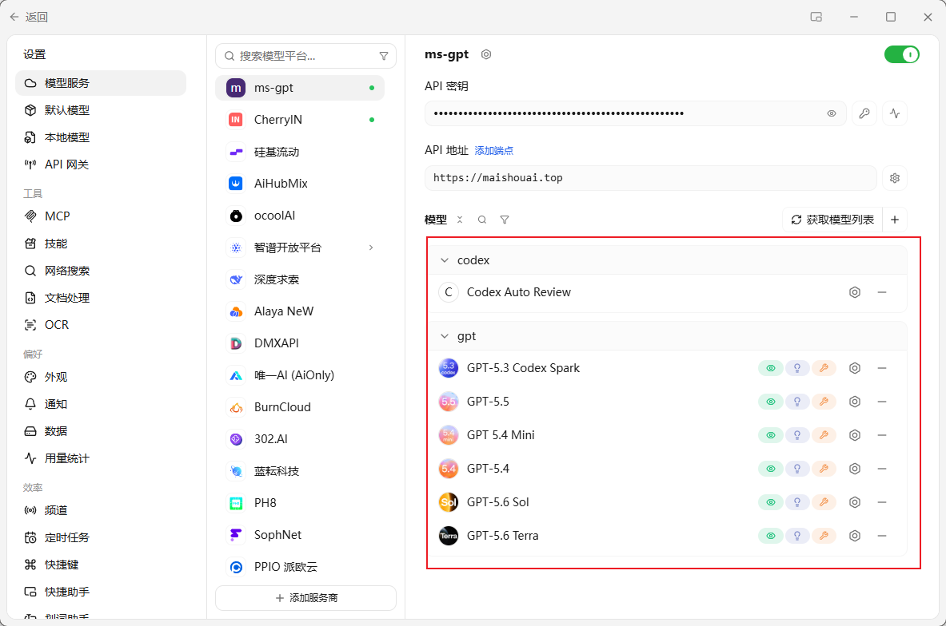
Task: Filter models with funnel icon
Action: click(505, 220)
